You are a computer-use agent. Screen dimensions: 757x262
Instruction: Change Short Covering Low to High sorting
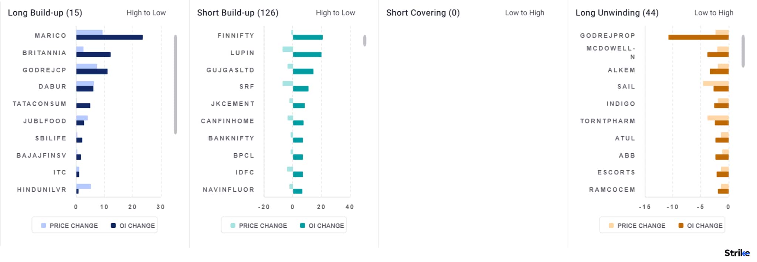[x=525, y=13]
